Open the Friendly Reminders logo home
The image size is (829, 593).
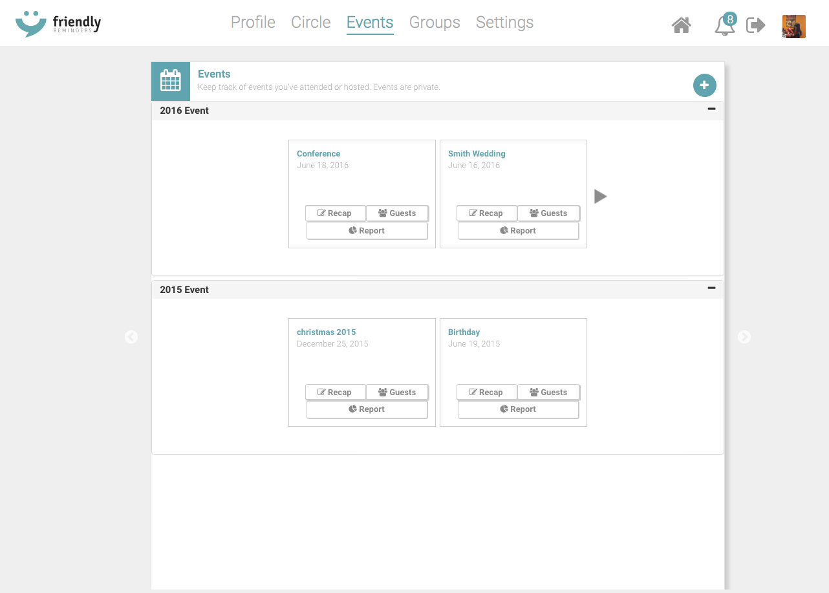coord(58,24)
